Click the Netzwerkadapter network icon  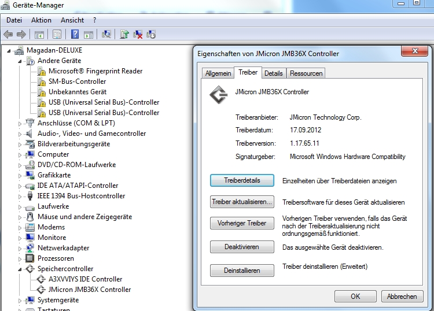pyautogui.click(x=30, y=248)
